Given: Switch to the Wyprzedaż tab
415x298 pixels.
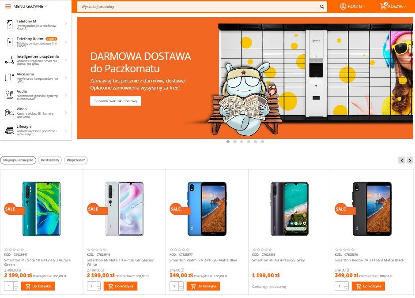Looking at the screenshot, I should click(x=75, y=160).
